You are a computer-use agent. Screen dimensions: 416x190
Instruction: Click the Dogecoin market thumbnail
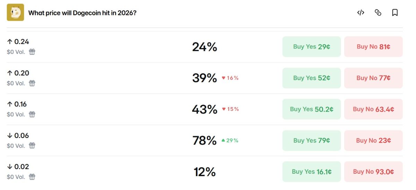pos(16,12)
